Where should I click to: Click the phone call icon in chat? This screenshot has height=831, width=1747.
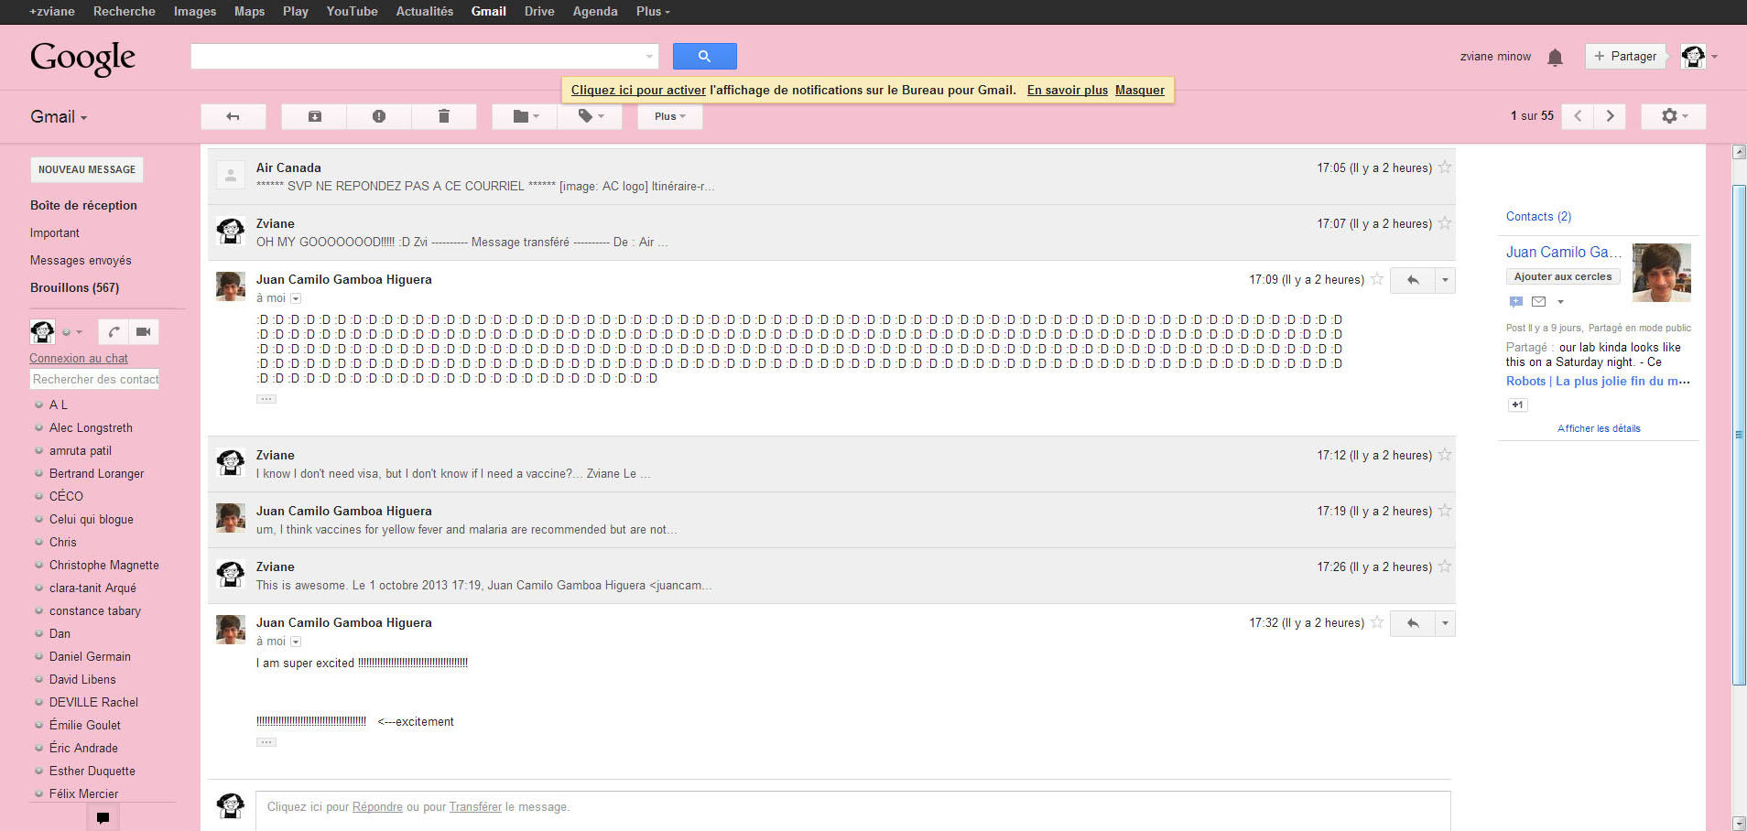114,332
